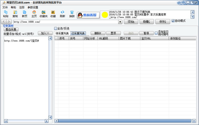Switch to the 已采集列表 tab
This screenshot has height=125, width=199.
click(x=78, y=34)
